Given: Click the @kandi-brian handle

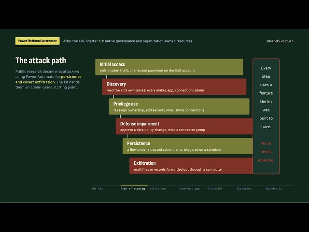Looking at the screenshot, I should click(280, 41).
